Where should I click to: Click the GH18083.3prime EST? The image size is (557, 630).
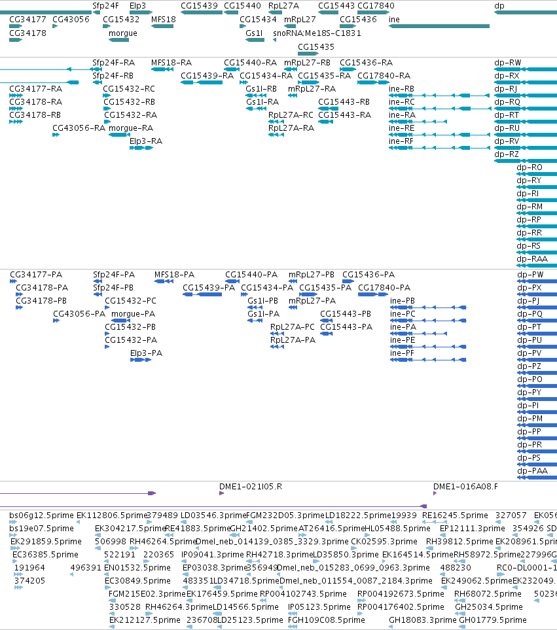391,626
